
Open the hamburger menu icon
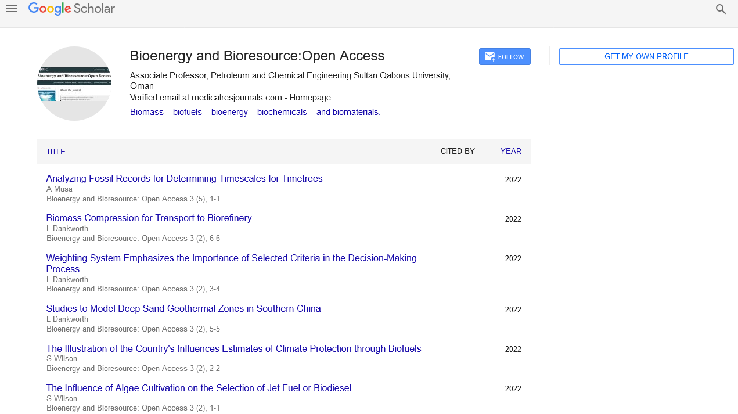12,9
